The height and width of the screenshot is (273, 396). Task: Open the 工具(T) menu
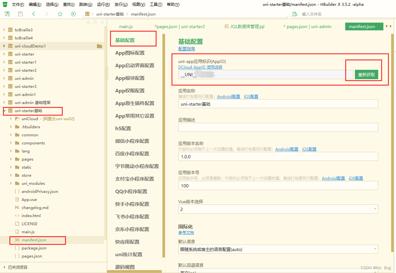[156, 5]
